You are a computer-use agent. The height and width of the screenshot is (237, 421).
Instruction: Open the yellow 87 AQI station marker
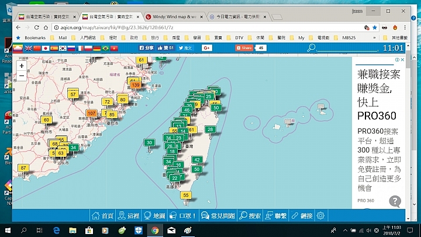[23, 168]
